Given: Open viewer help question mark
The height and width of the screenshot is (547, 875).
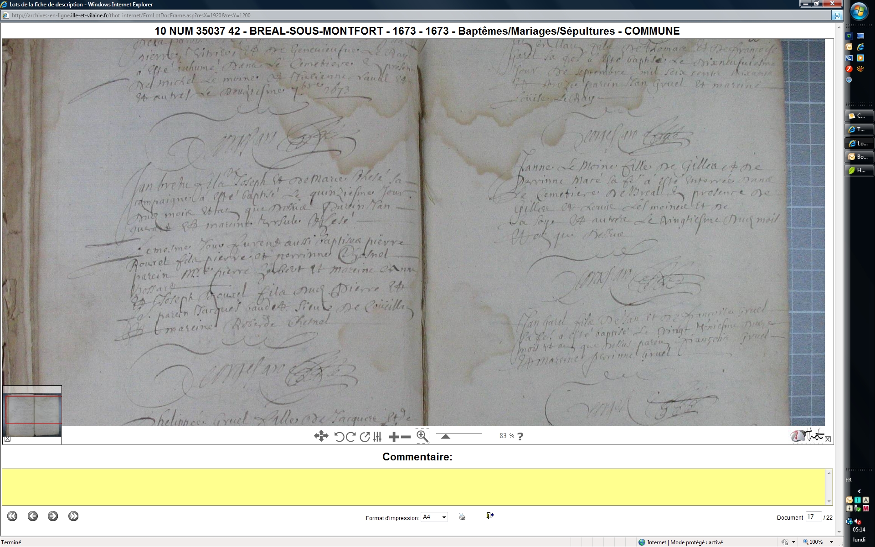Looking at the screenshot, I should [520, 436].
